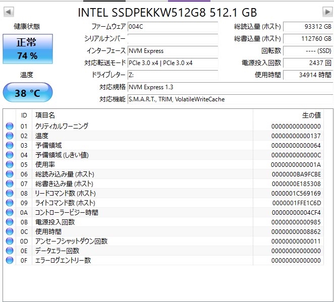Click the ファームウェア field showing 004C
The image size is (334, 302).
(173, 26)
